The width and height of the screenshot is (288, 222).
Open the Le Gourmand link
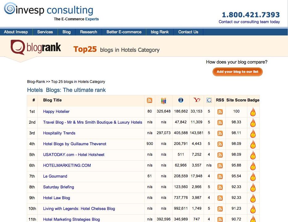tap(55, 176)
